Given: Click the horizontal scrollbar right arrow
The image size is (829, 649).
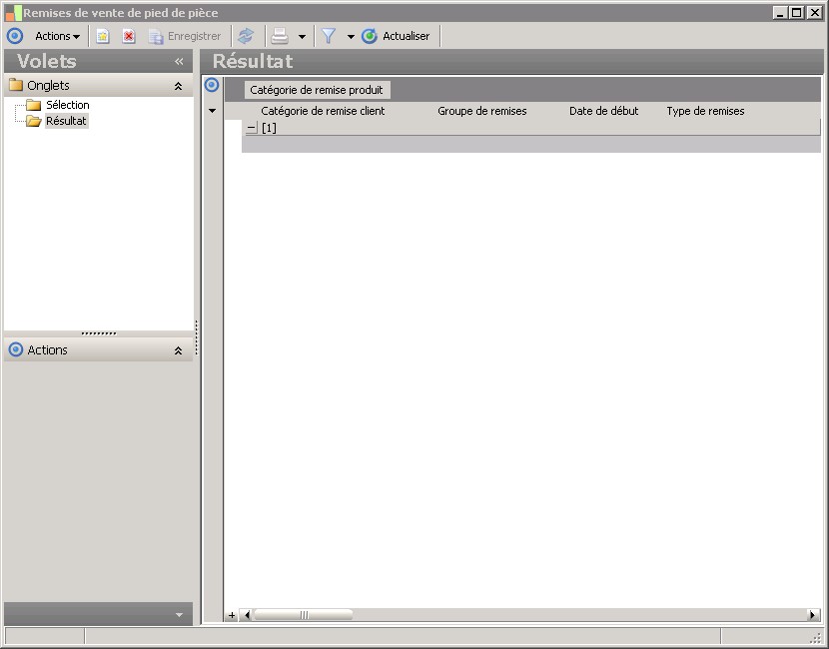Looking at the screenshot, I should coord(813,615).
